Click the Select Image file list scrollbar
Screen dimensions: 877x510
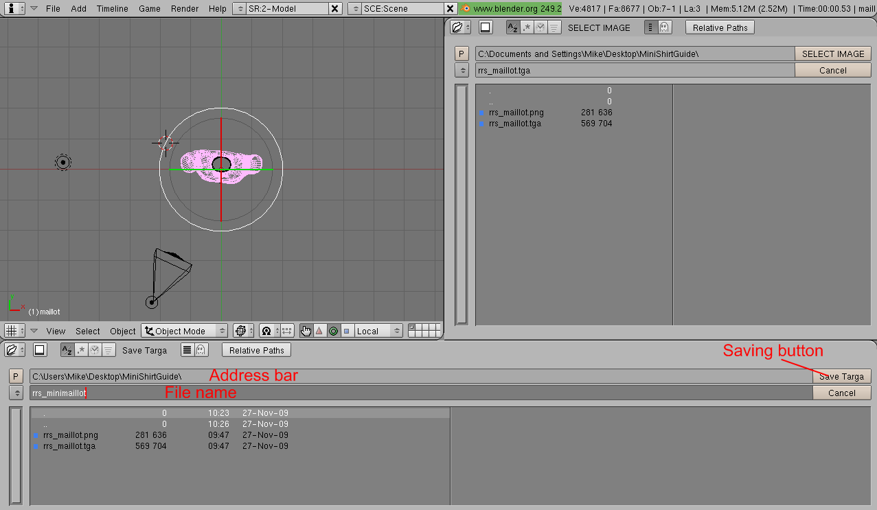462,204
